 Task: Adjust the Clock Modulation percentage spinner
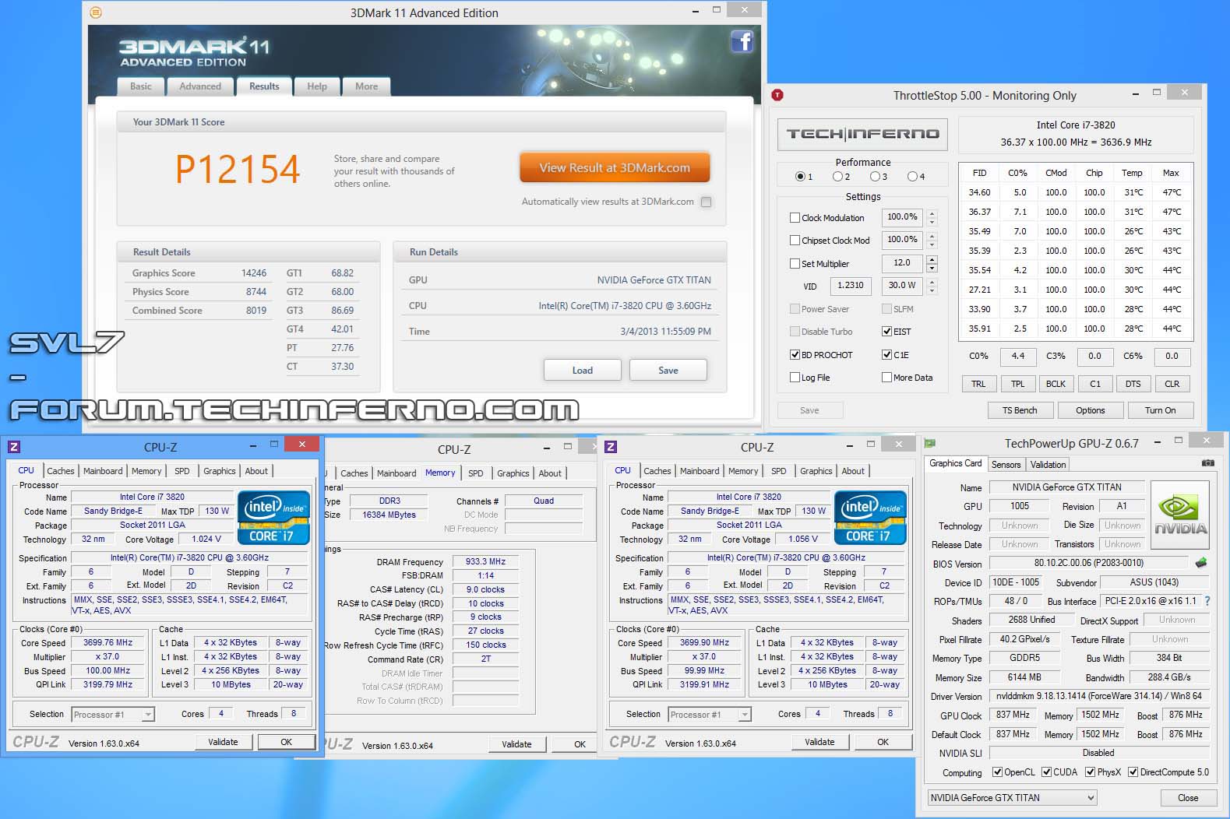coord(932,218)
